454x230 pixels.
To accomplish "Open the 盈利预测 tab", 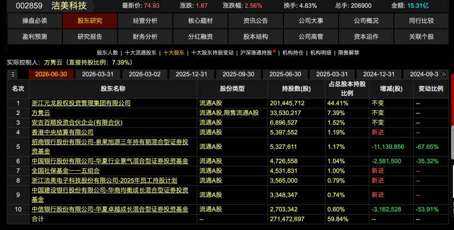I will click(x=34, y=37).
